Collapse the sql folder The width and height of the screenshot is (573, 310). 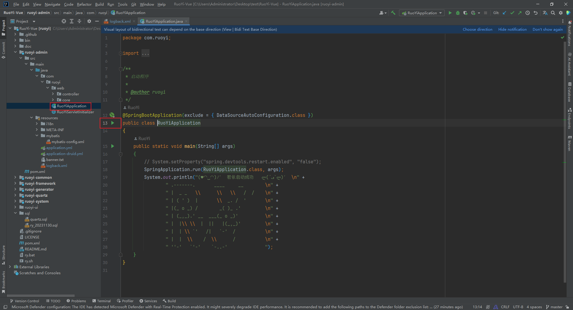tap(15, 213)
